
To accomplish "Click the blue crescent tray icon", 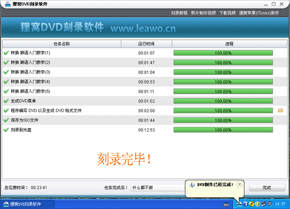I will [x=245, y=204].
